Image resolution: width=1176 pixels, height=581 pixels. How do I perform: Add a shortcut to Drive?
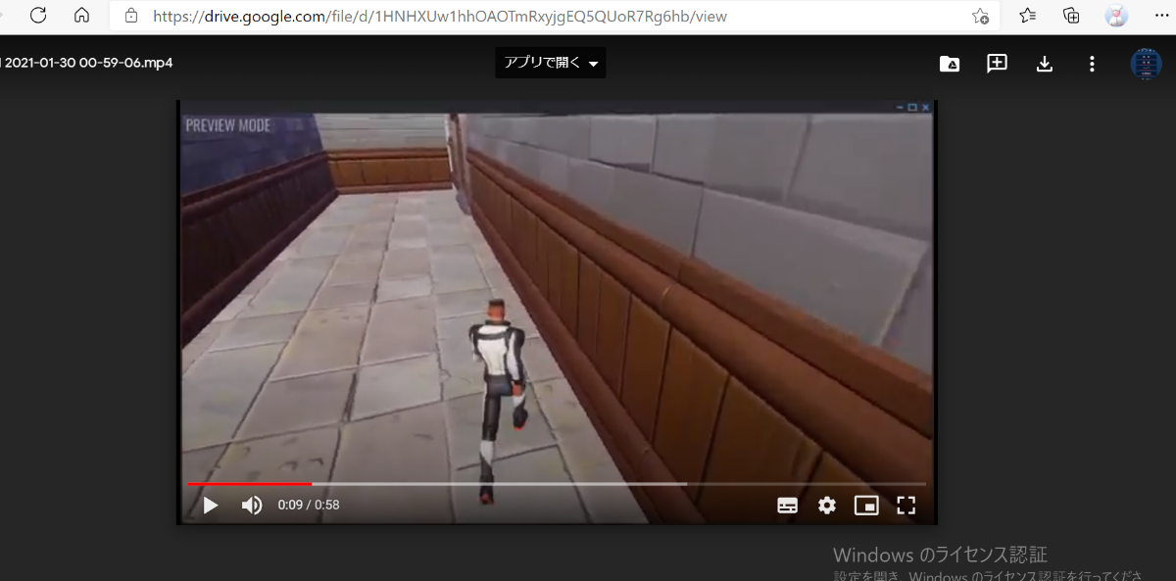pos(949,64)
